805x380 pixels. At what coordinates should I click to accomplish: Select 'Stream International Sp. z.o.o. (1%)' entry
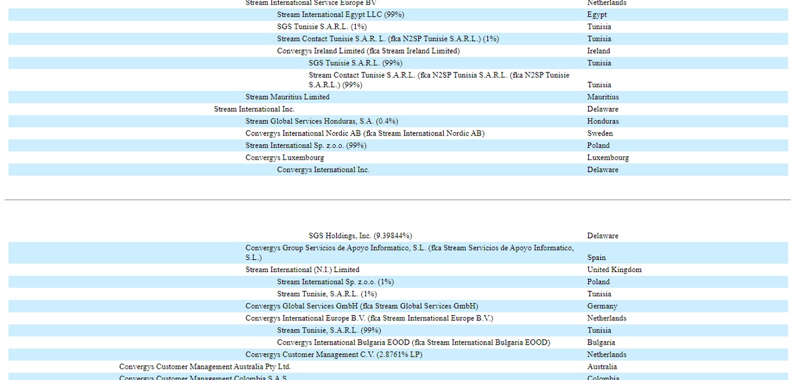point(335,282)
